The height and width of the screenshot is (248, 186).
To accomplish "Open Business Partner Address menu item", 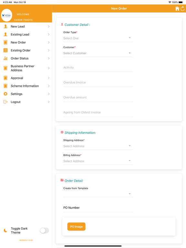I will pos(26,68).
